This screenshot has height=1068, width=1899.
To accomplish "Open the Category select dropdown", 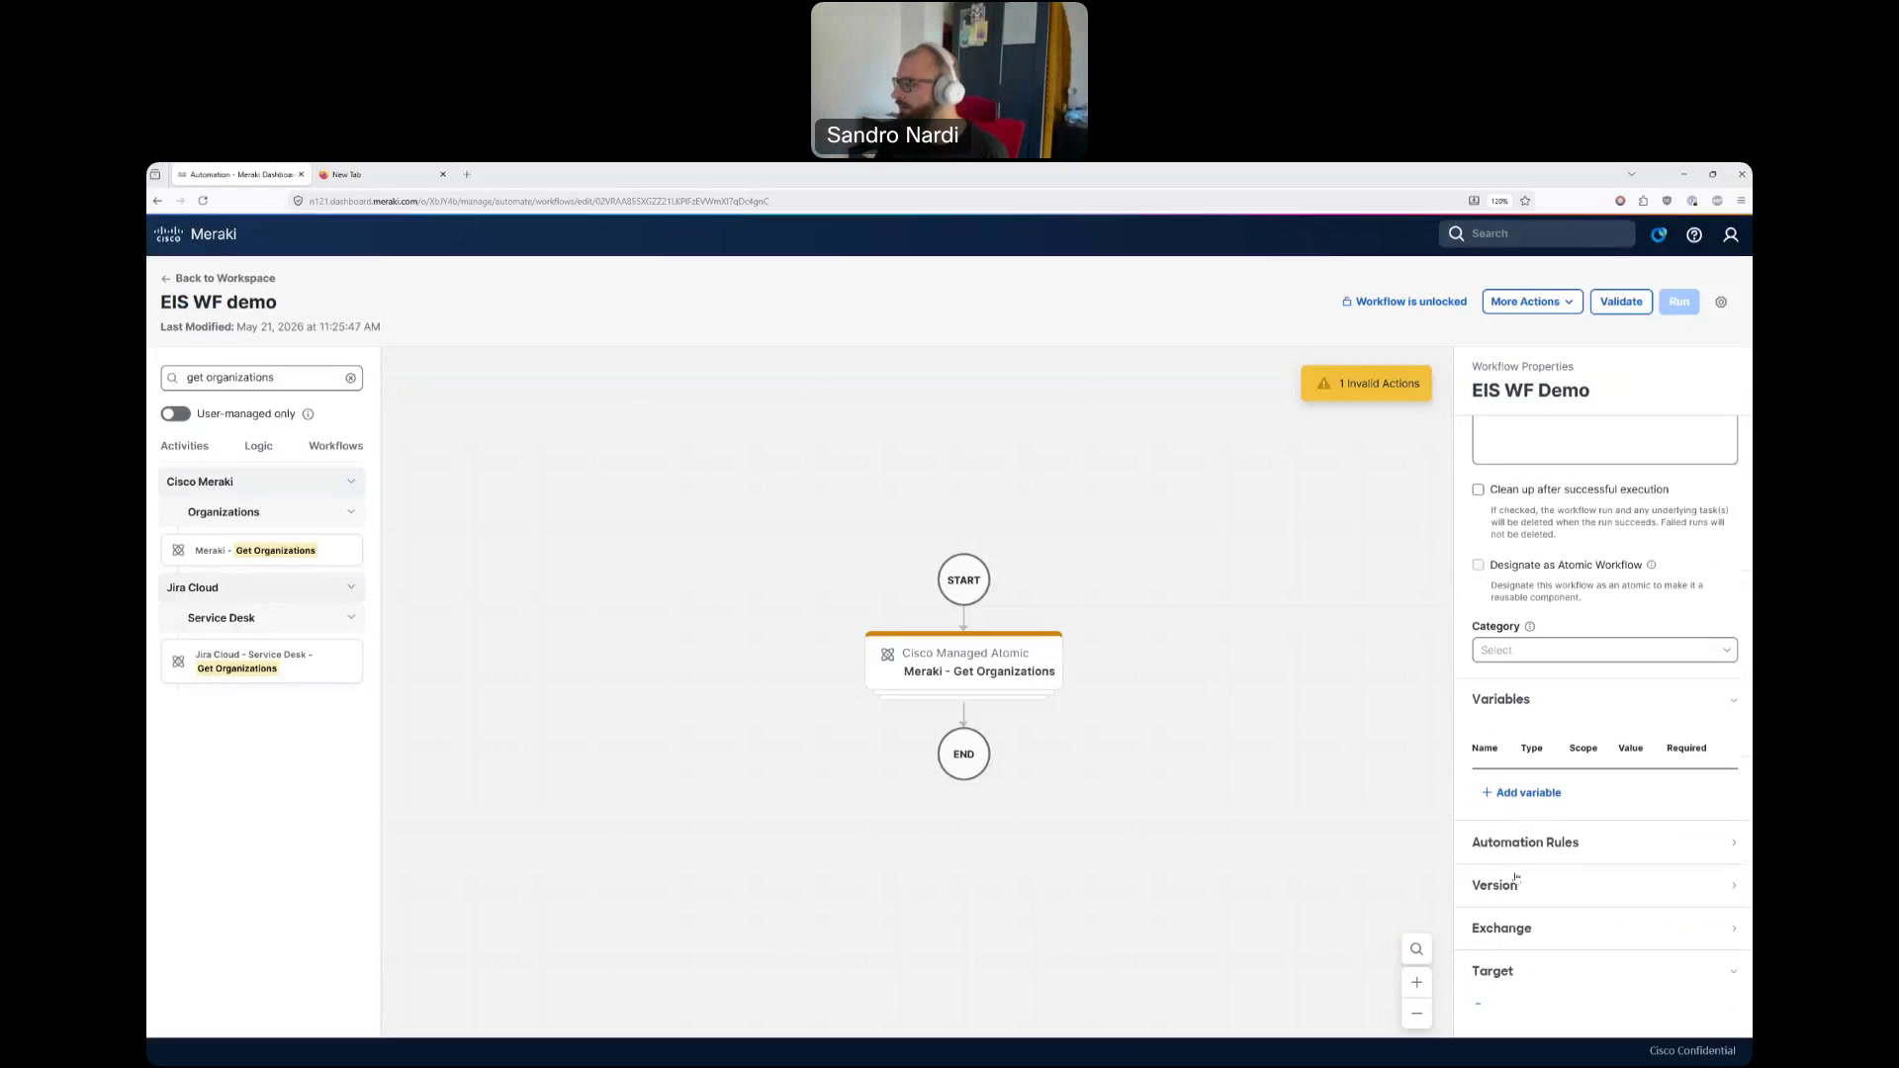I will click(x=1604, y=650).
